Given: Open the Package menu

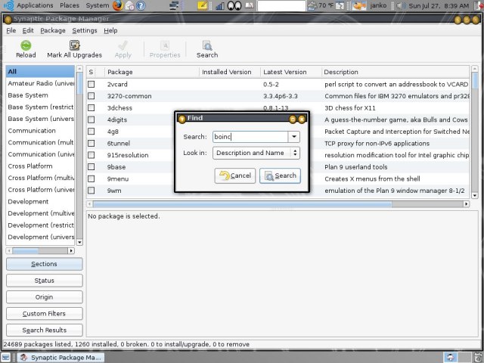Looking at the screenshot, I should tap(53, 30).
